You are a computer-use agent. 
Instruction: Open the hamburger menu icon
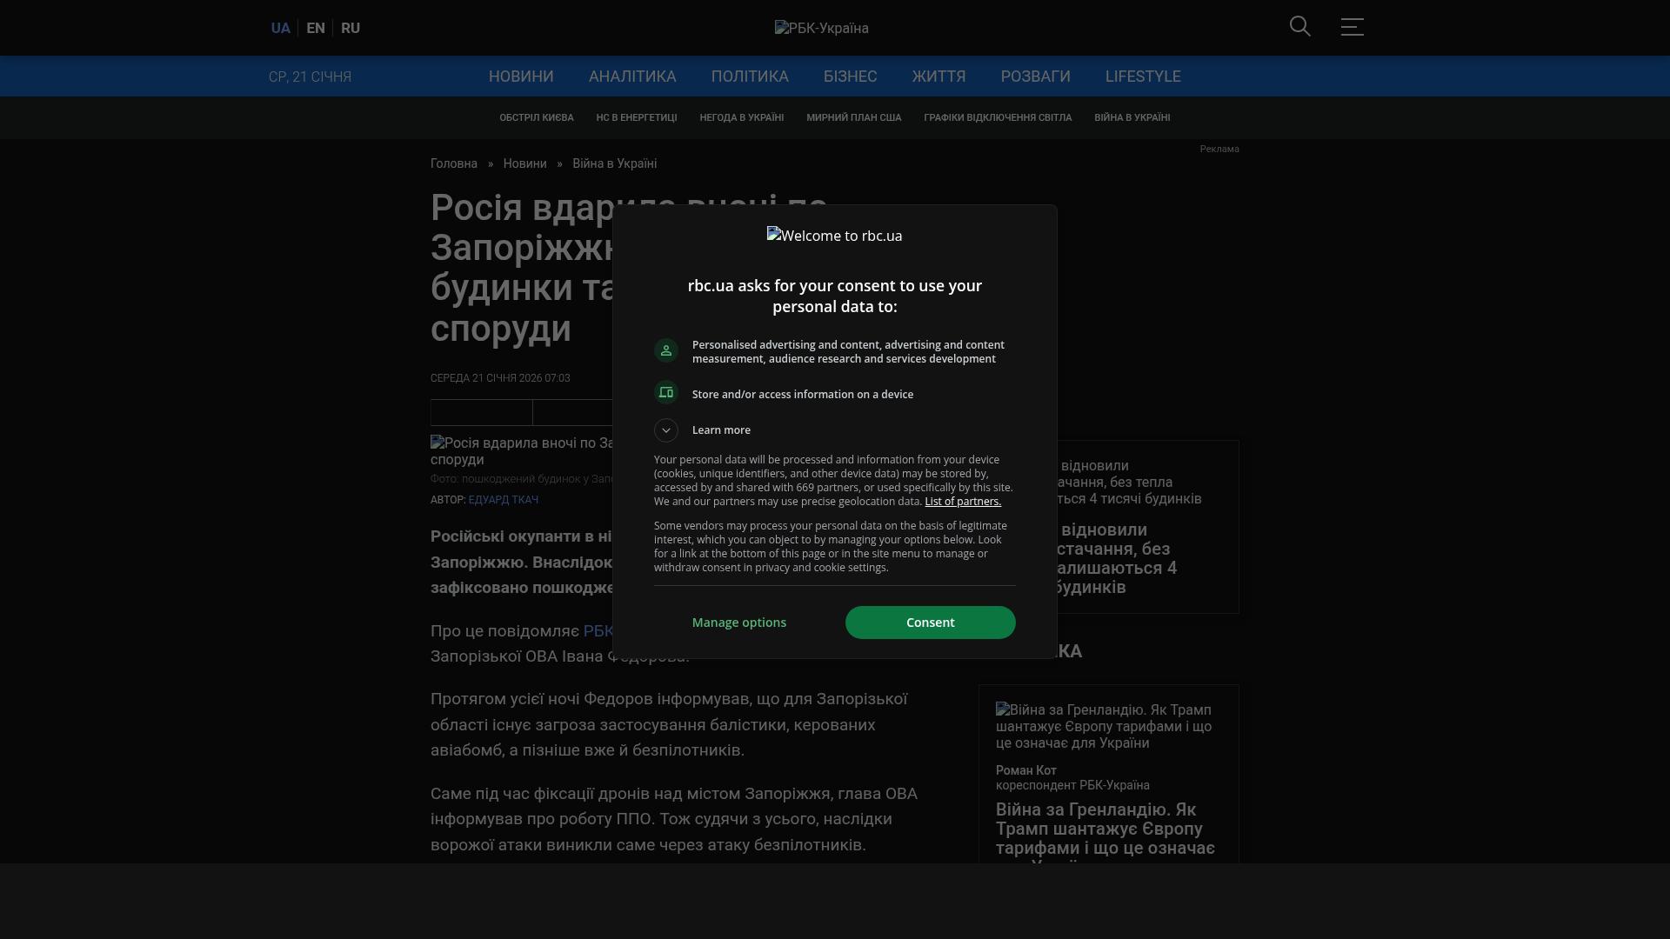(1352, 27)
